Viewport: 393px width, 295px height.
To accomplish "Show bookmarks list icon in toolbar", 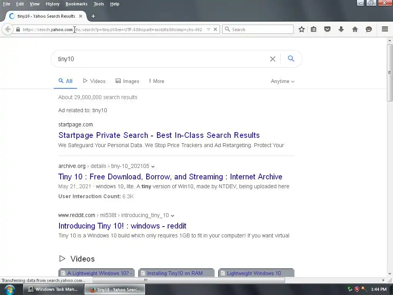I will [x=313, y=29].
